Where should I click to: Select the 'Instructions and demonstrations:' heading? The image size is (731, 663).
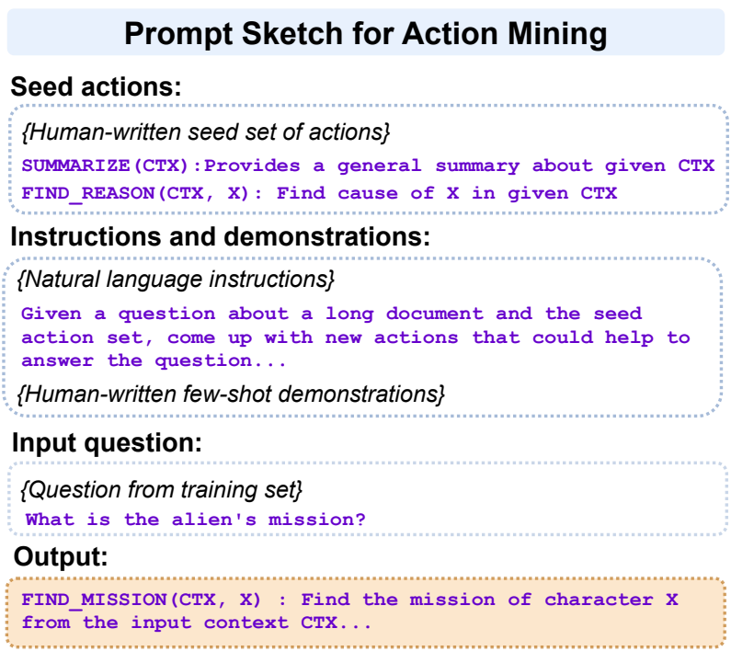[x=221, y=236]
